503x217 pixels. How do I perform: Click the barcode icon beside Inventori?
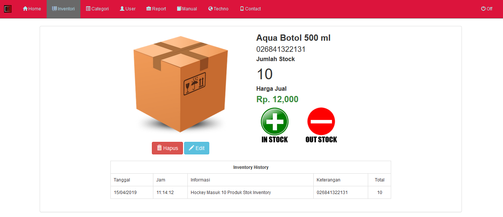pos(54,9)
